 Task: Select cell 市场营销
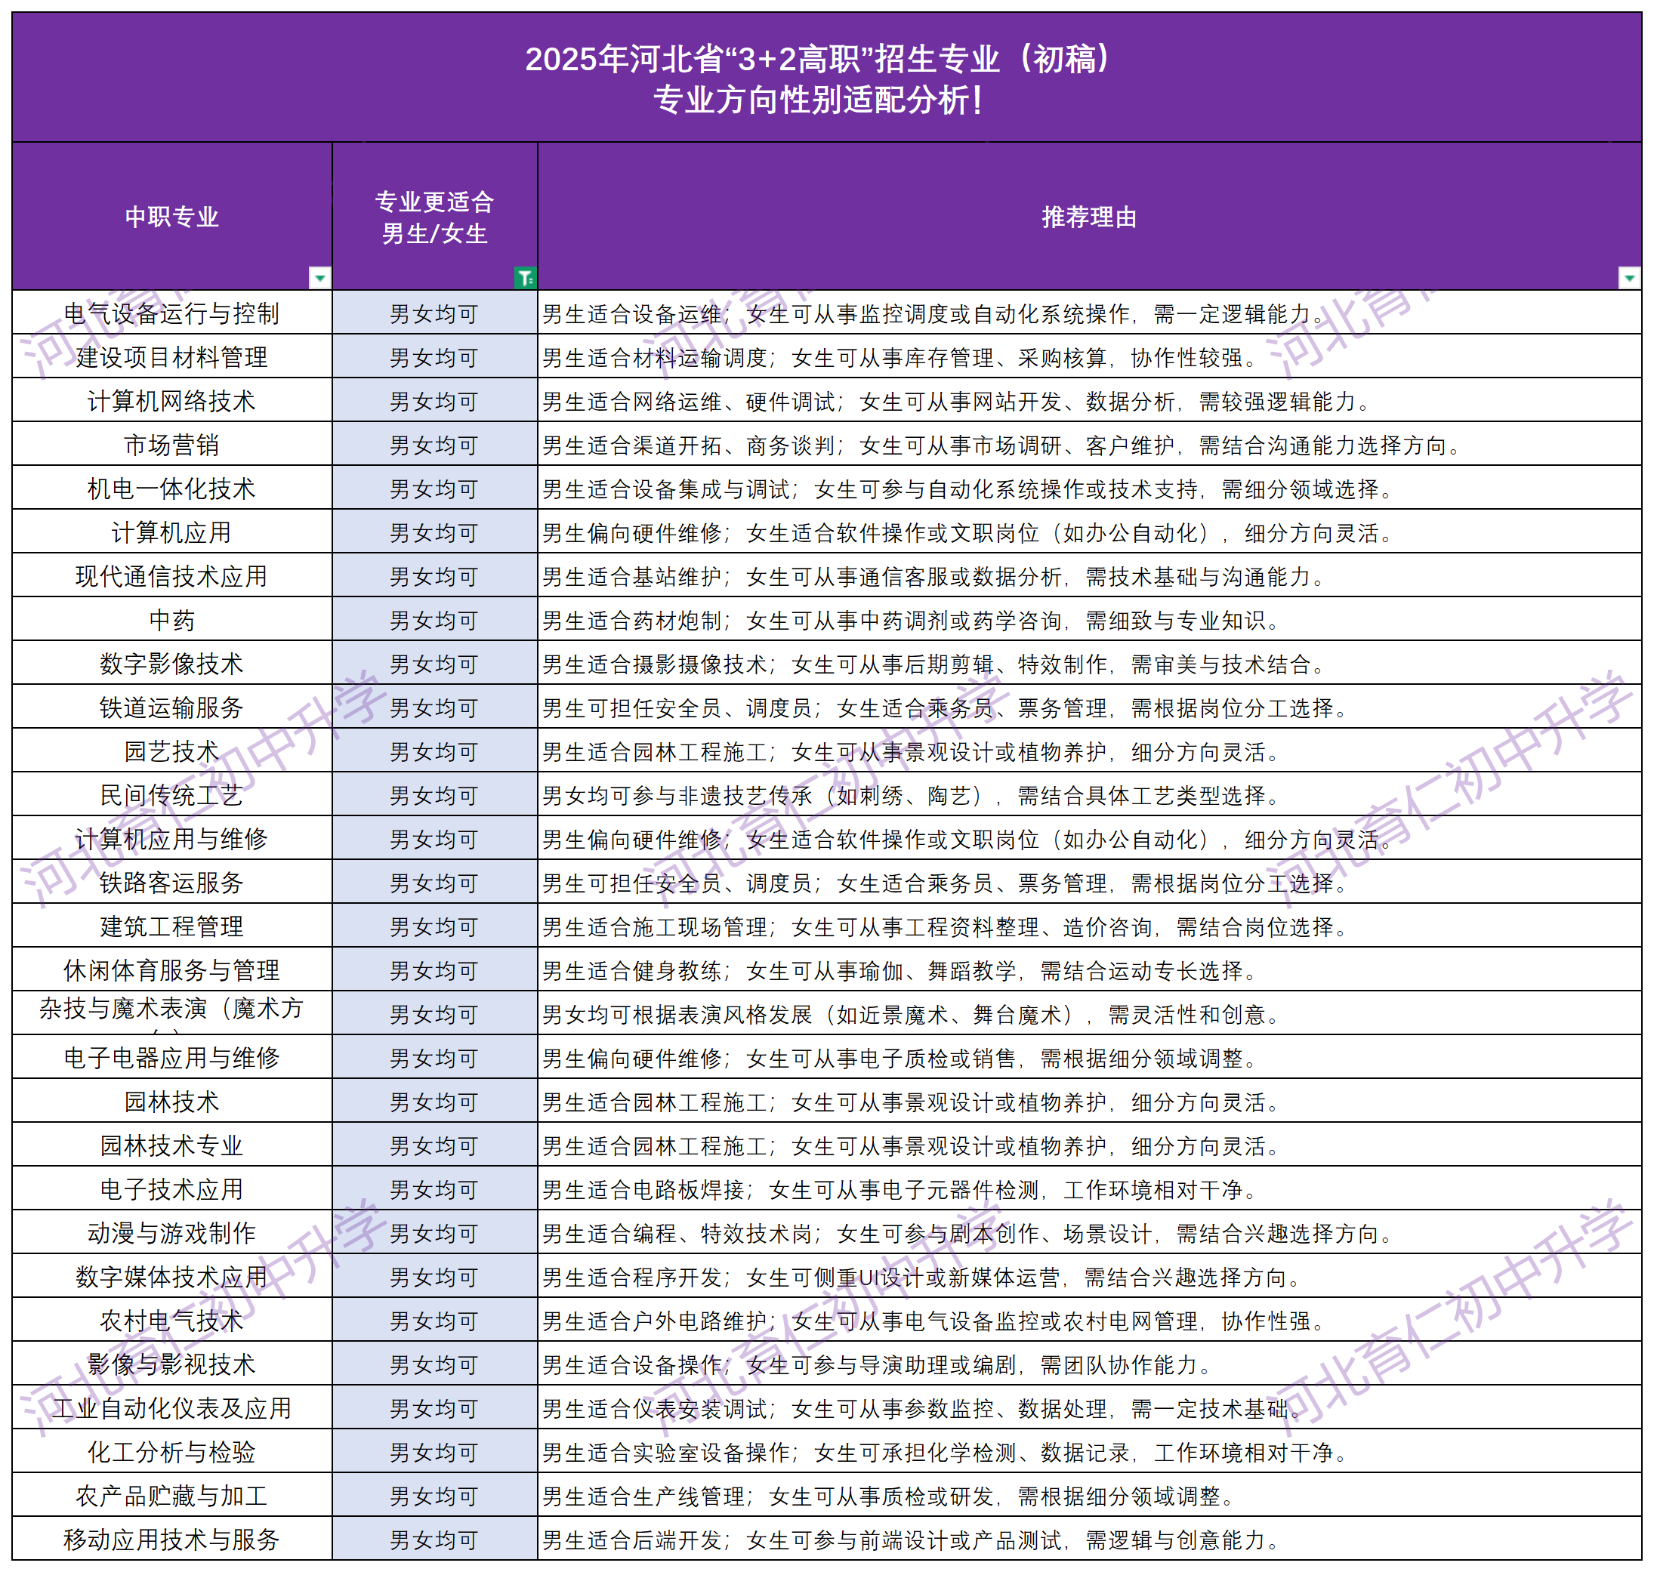pos(172,444)
